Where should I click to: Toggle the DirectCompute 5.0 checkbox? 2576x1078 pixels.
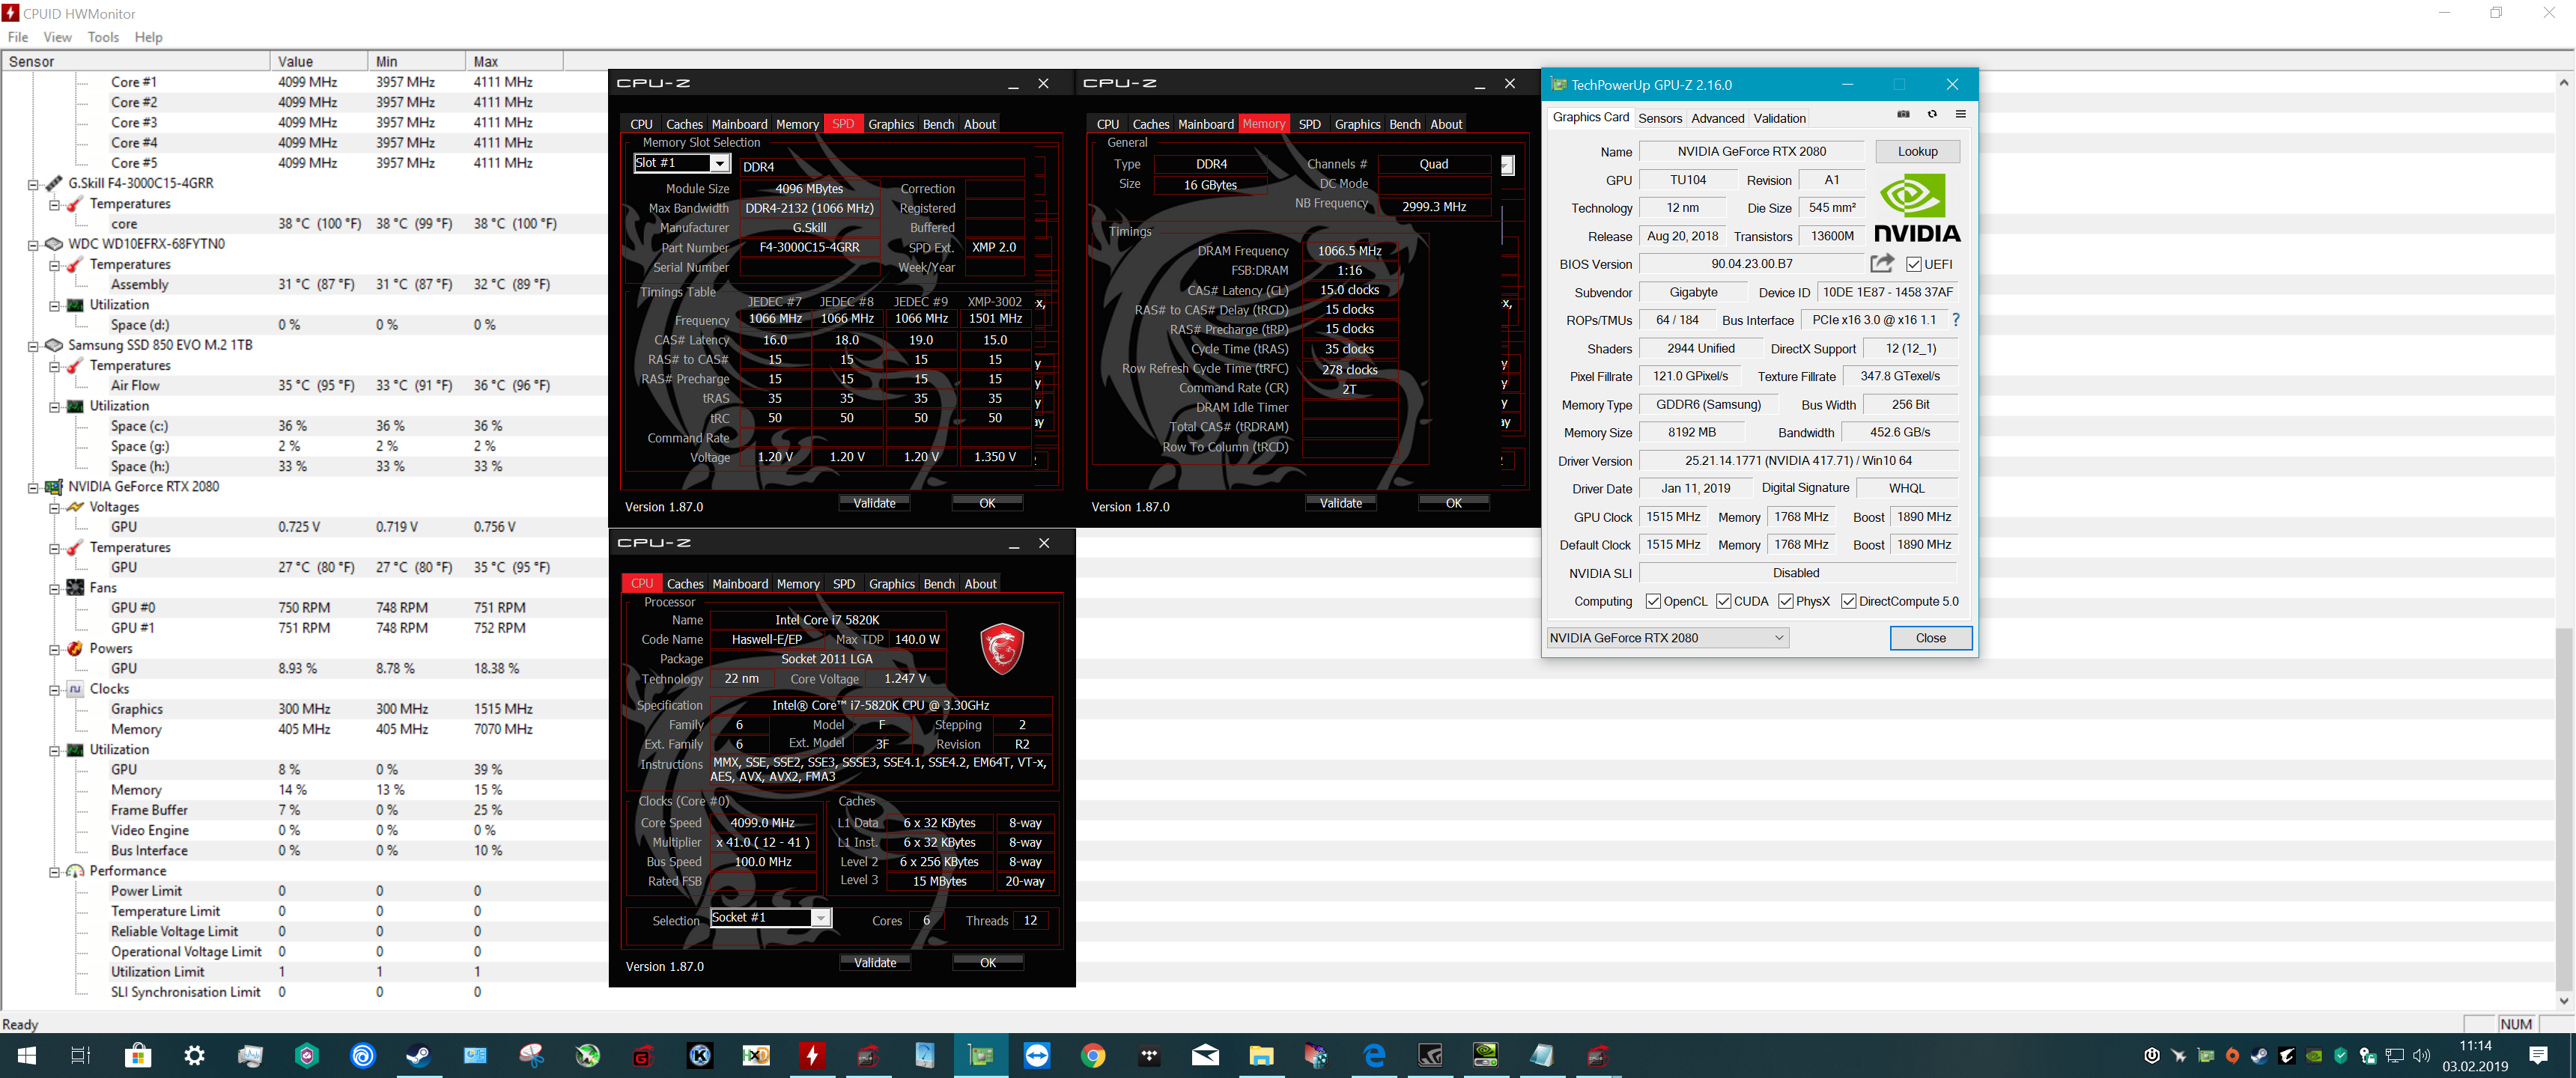point(1848,601)
